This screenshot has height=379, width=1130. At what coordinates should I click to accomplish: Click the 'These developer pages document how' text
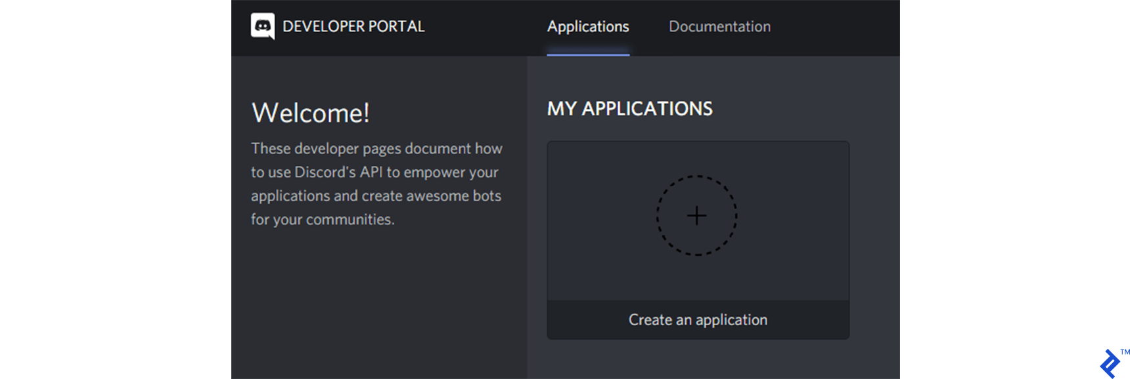[376, 149]
